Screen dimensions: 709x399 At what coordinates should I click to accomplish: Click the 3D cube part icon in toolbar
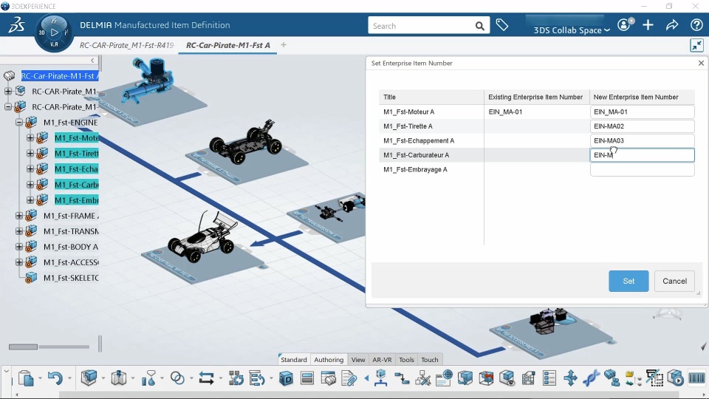89,378
